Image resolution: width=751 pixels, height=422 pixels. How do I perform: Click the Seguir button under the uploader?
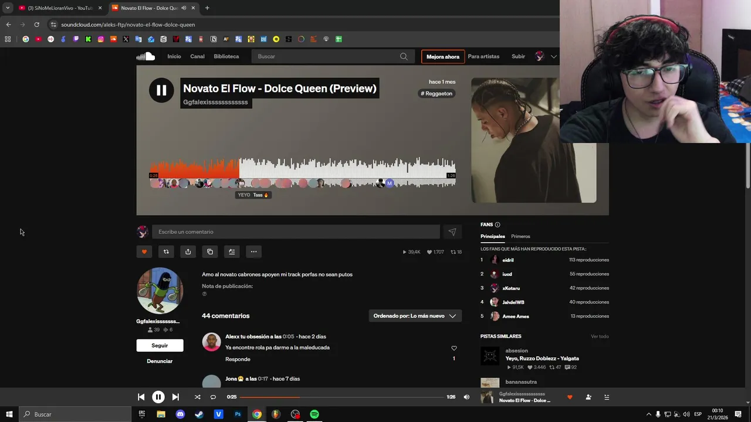[160, 345]
